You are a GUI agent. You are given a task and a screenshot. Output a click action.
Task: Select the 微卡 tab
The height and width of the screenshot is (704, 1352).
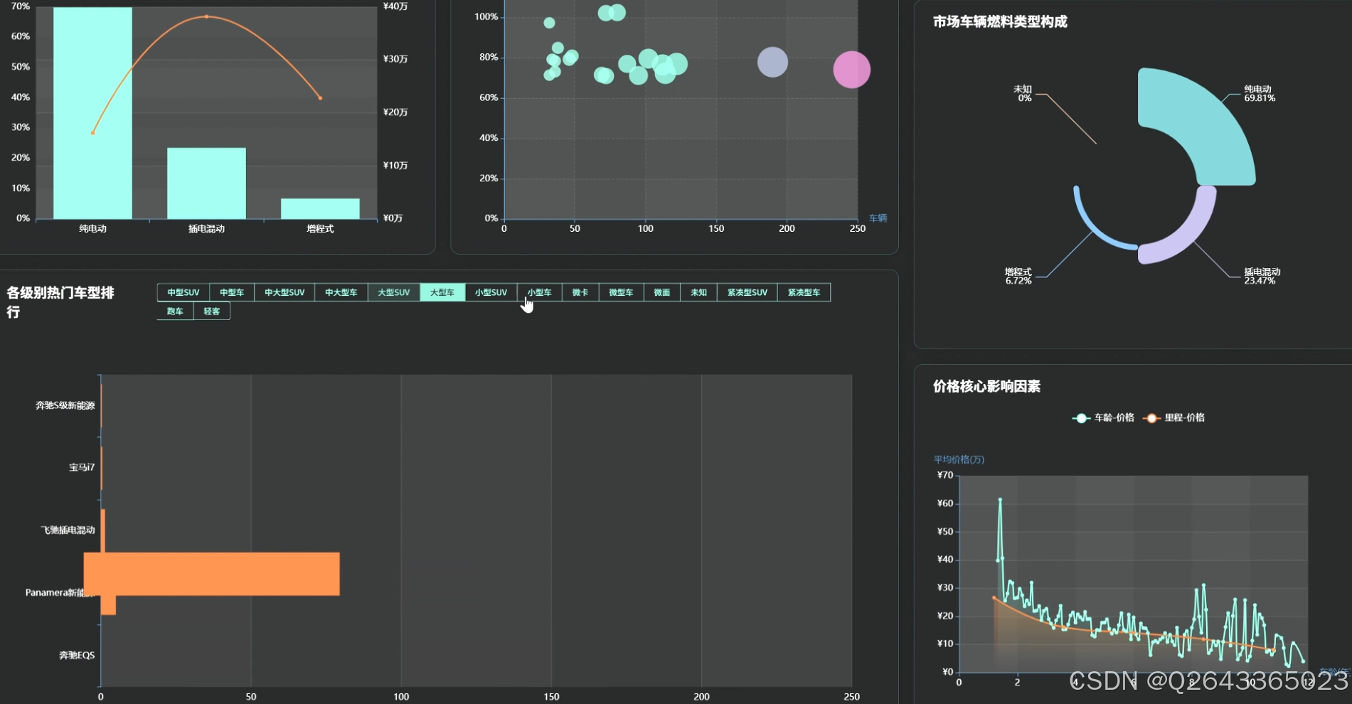pos(580,292)
